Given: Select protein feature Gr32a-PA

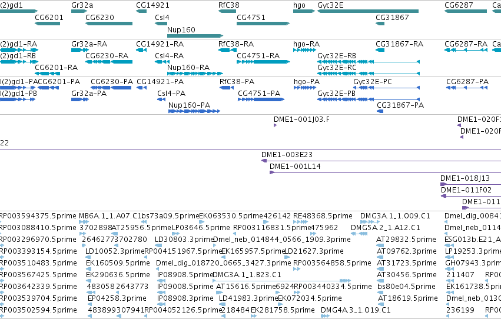Looking at the screenshot, I should (x=80, y=99).
